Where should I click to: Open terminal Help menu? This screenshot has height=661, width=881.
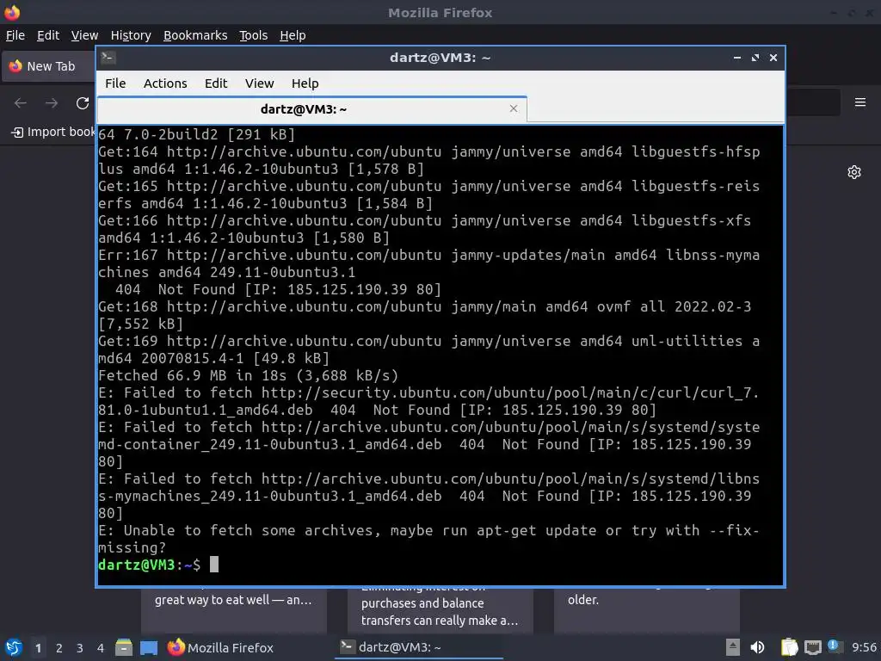coord(305,83)
